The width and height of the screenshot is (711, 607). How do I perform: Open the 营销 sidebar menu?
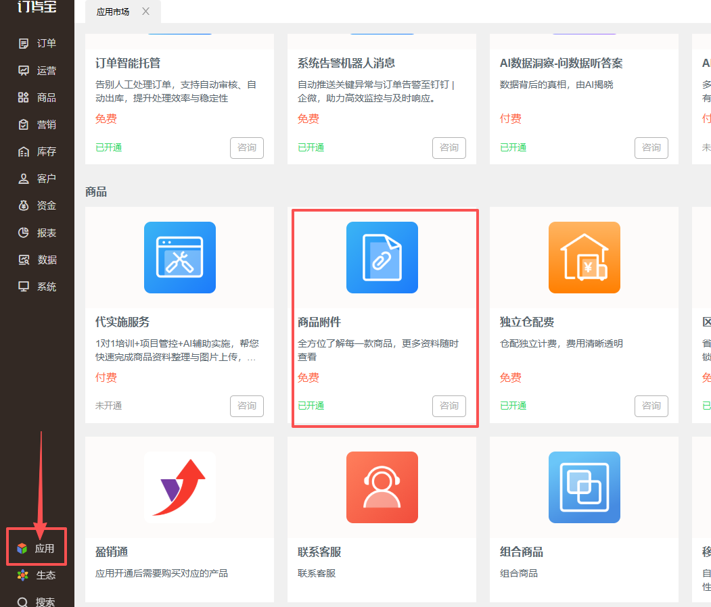(37, 124)
